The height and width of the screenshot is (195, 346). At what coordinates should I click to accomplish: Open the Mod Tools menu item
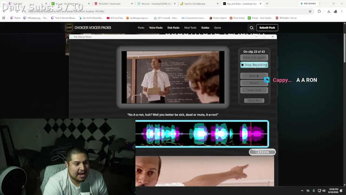point(190,28)
